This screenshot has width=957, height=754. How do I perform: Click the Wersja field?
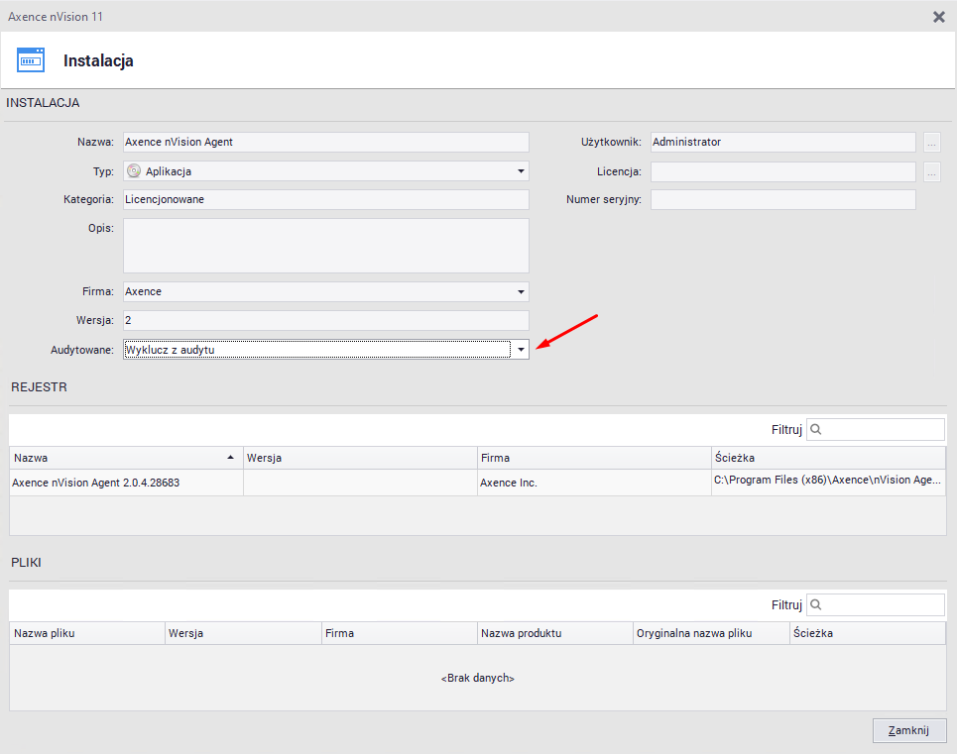pyautogui.click(x=325, y=321)
